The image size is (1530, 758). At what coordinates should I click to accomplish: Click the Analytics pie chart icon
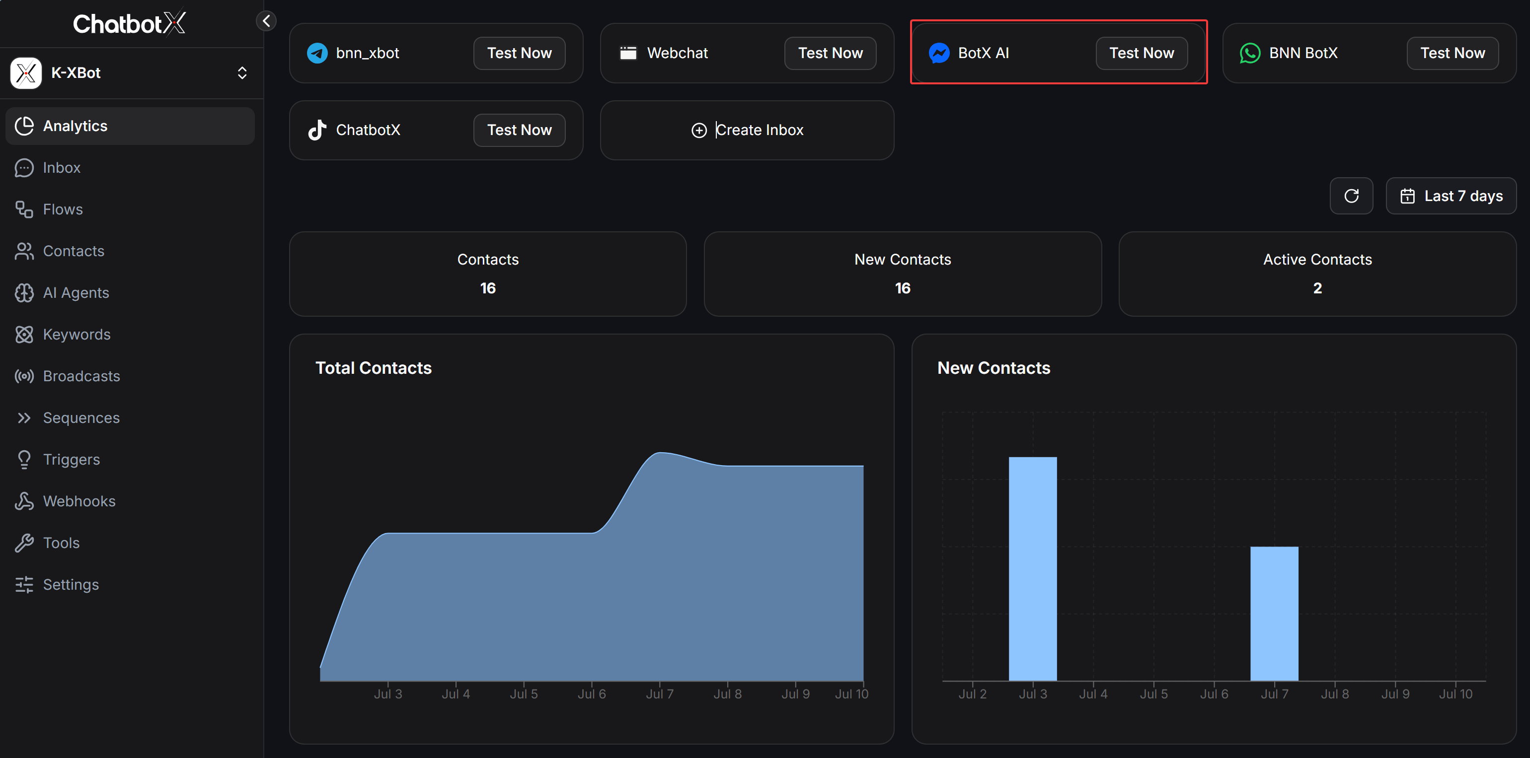(x=24, y=126)
